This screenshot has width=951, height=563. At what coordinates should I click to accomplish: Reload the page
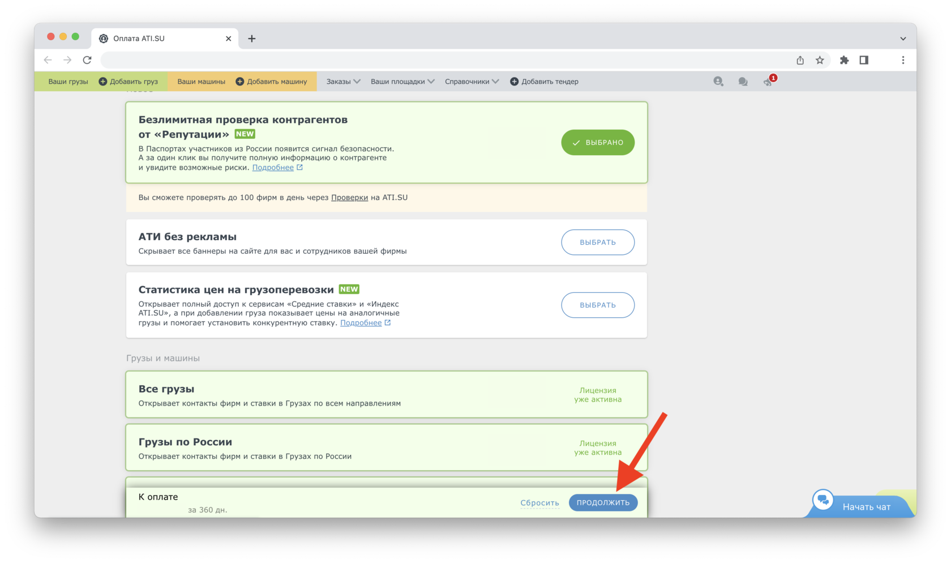(87, 60)
